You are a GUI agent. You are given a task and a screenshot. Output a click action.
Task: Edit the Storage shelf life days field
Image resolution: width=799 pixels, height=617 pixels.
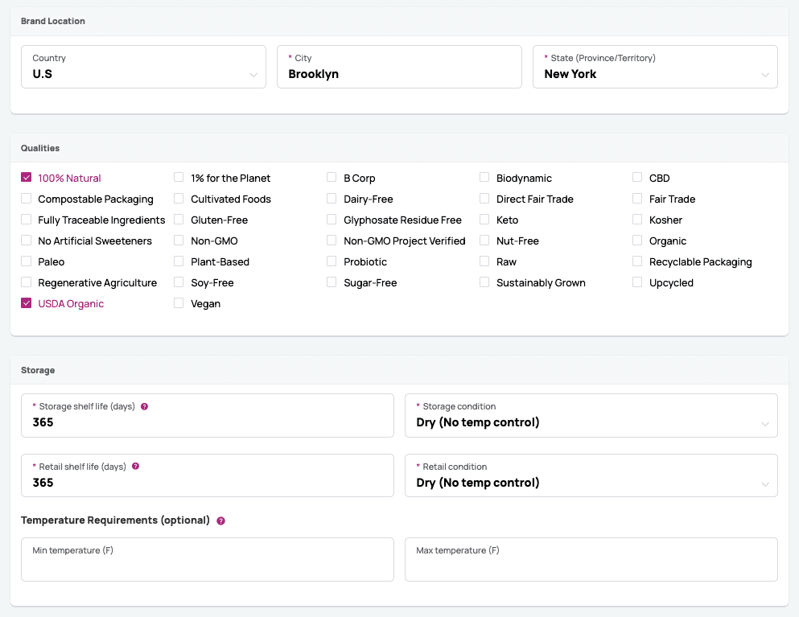(208, 415)
